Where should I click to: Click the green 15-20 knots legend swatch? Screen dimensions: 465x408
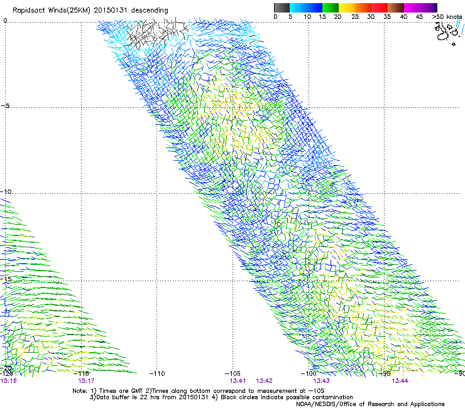tap(331, 8)
